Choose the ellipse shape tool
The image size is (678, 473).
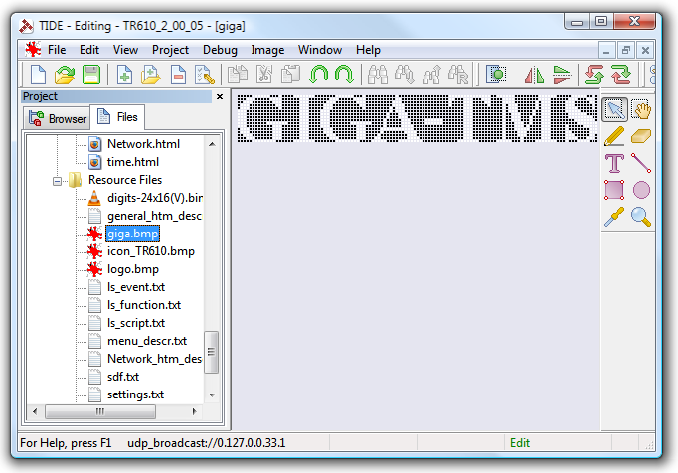pyautogui.click(x=641, y=190)
